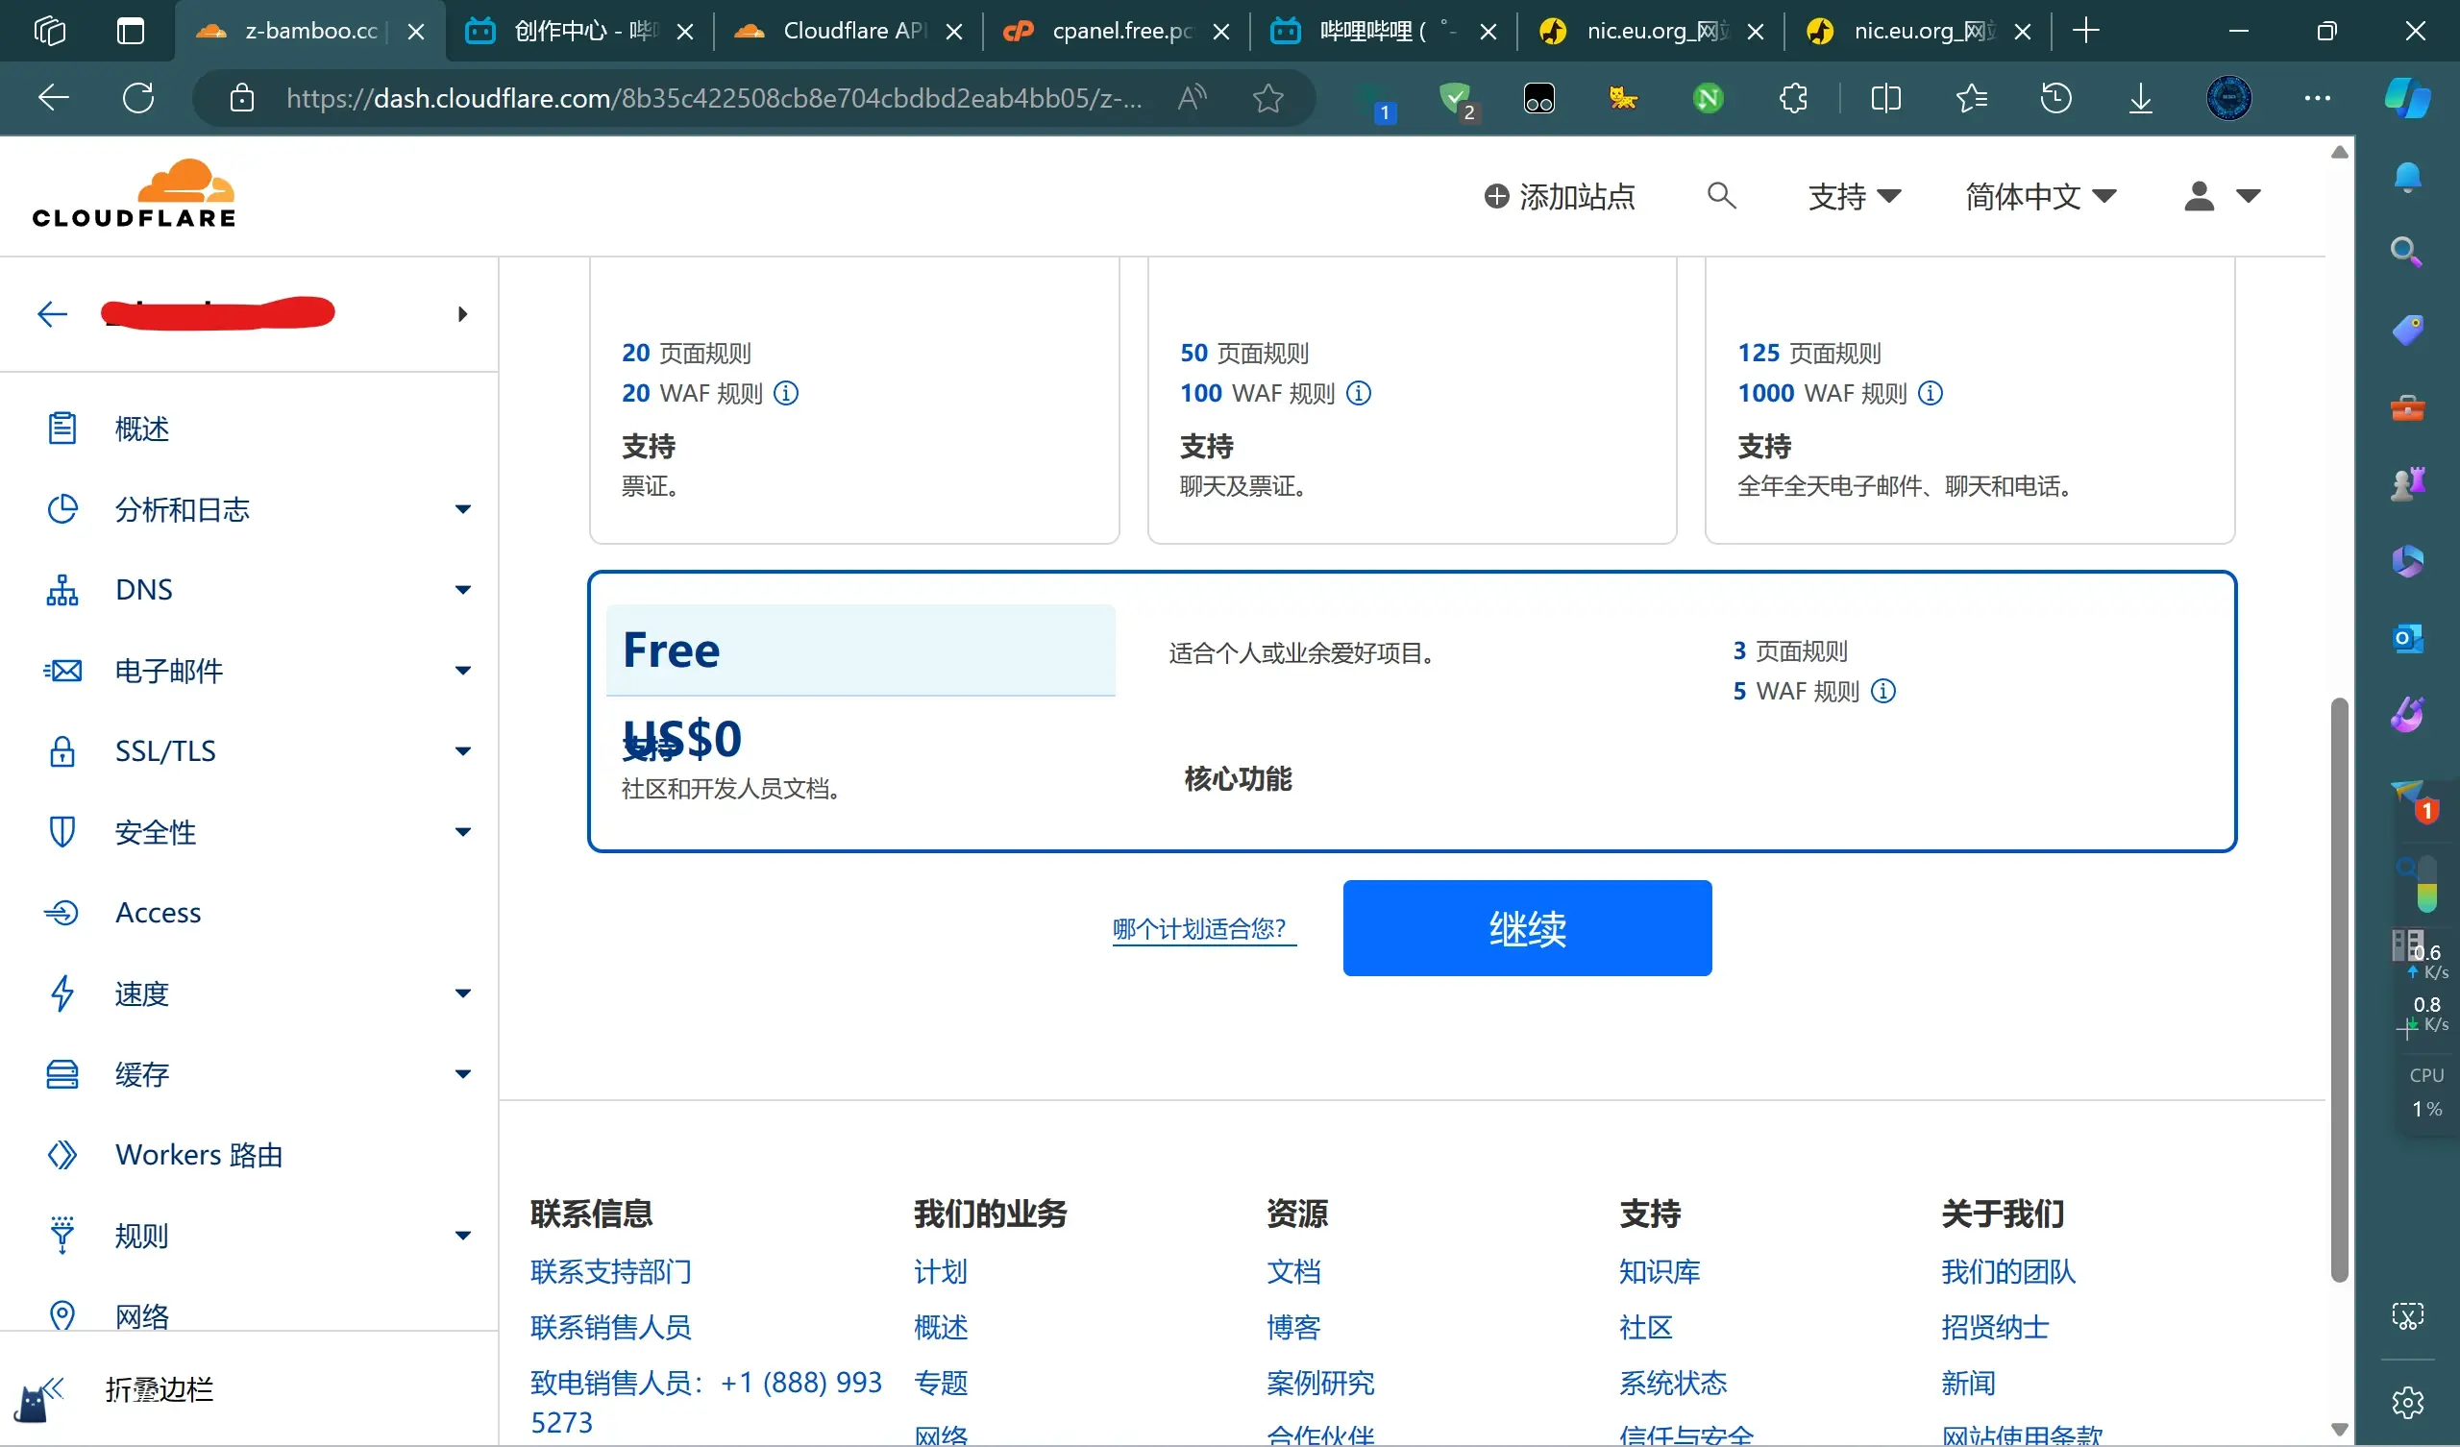The height and width of the screenshot is (1447, 2460).
Task: Expand 速度 sidebar section
Action: point(463,993)
